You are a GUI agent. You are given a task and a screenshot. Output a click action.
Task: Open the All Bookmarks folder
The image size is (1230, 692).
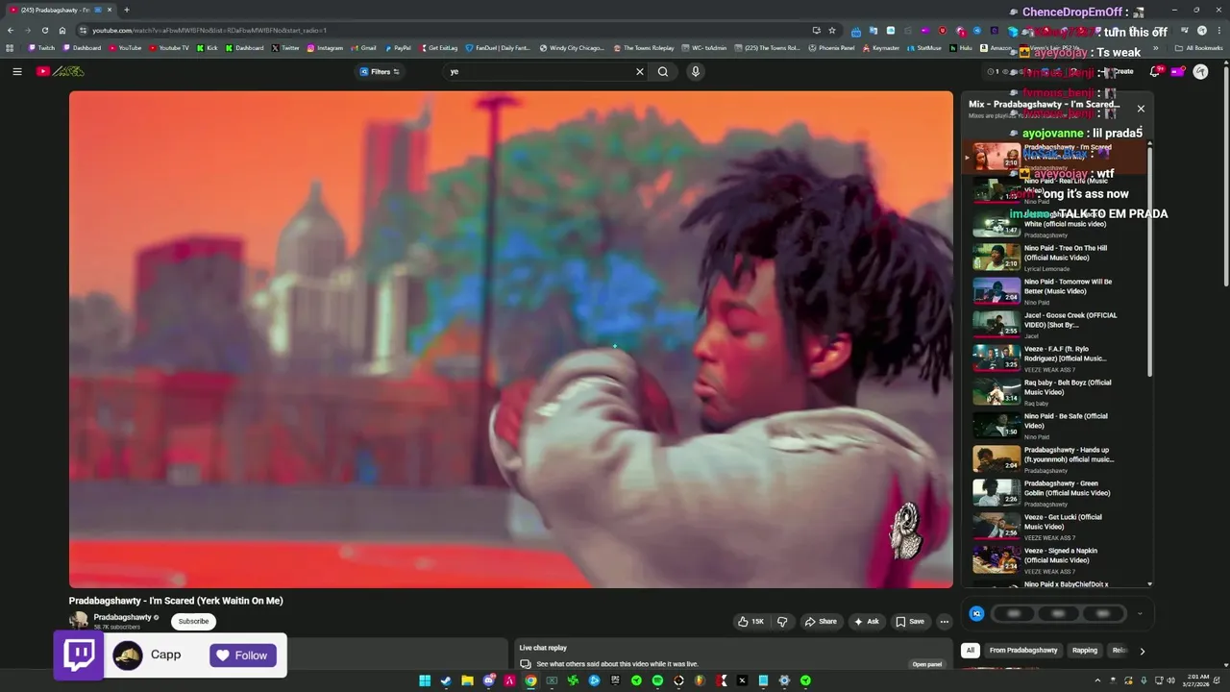[1199, 47]
